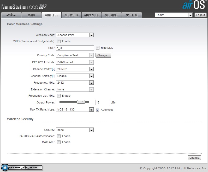Click the Basic Wireless Settings heading
The image size is (208, 172).
tap(25, 24)
